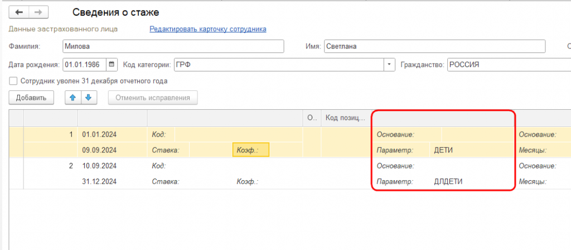Screen dimensions: 571x250
Task: Click the Код: cell in row 2
Action: point(159,166)
